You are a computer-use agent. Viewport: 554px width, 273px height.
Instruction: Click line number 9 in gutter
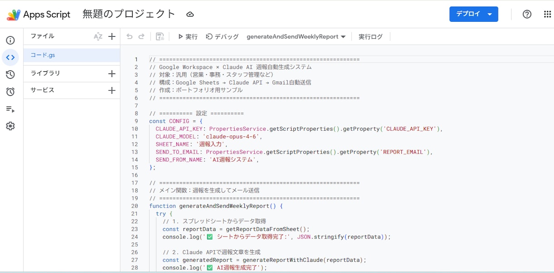(x=136, y=121)
